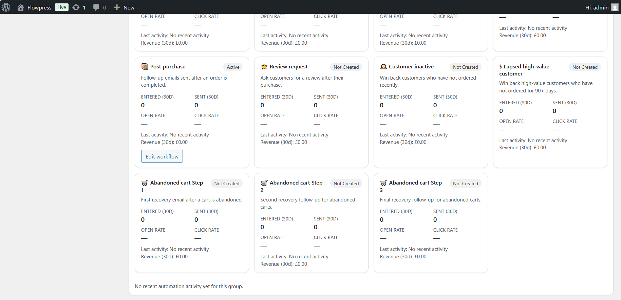
Task: Click the Abandoned cart Step 1 cart icon
Action: click(x=145, y=183)
